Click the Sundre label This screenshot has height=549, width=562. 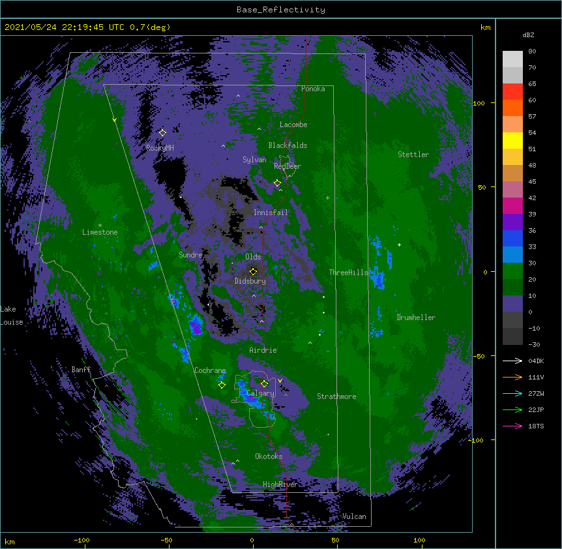[x=190, y=255]
